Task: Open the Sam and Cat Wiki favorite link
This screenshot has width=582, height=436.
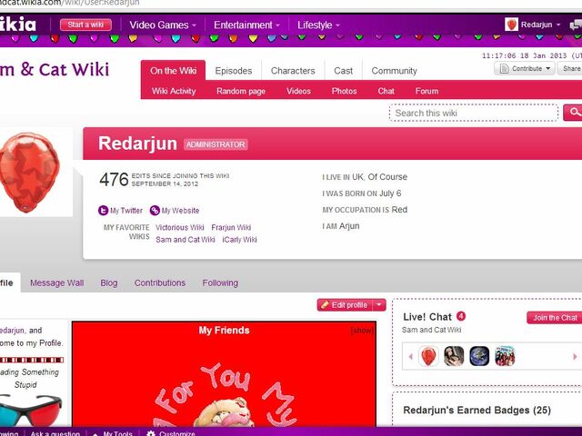Action: [186, 240]
